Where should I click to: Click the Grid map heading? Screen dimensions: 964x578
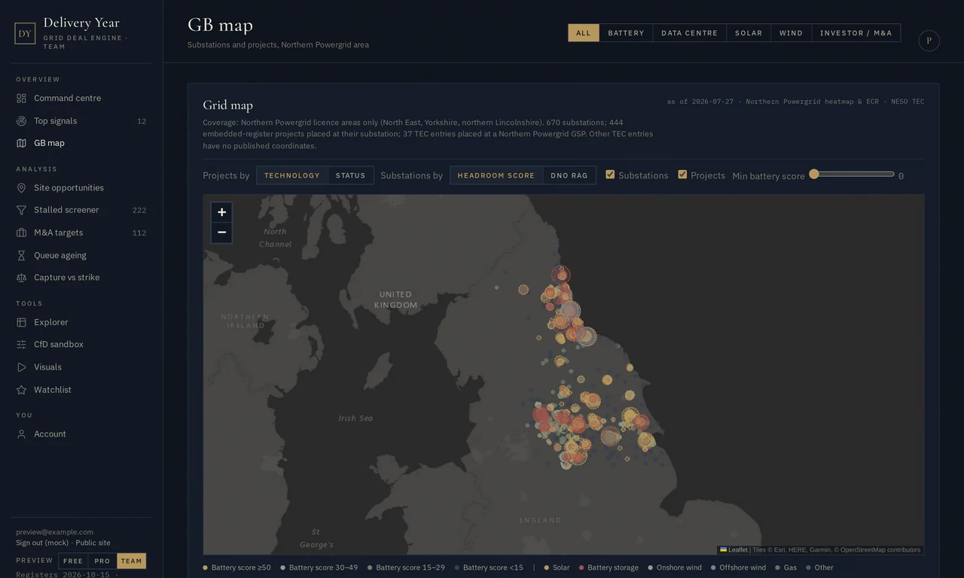click(x=227, y=105)
